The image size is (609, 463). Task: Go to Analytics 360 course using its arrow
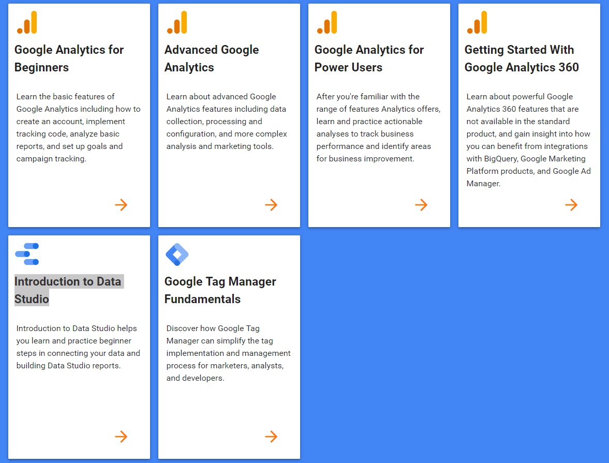571,205
